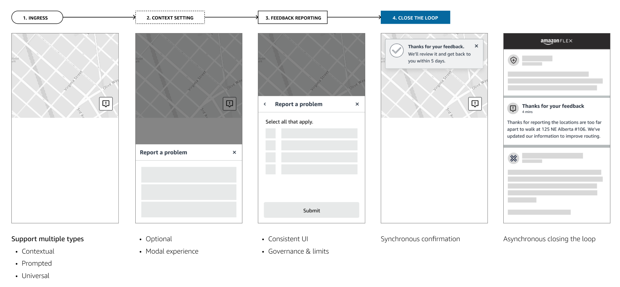620x287 pixels.
Task: Go back using the chevron in Report a problem
Action: click(265, 104)
